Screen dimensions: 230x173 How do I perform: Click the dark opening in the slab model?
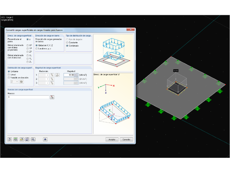pos(177,88)
